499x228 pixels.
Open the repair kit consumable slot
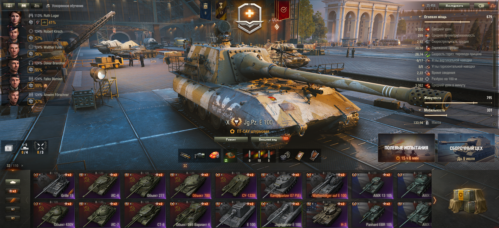tap(285, 156)
